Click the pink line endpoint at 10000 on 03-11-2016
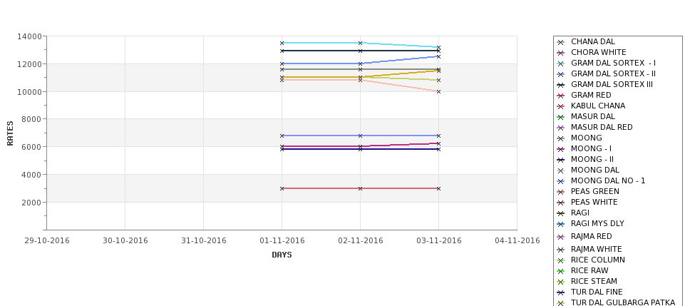The image size is (695, 306). click(439, 92)
